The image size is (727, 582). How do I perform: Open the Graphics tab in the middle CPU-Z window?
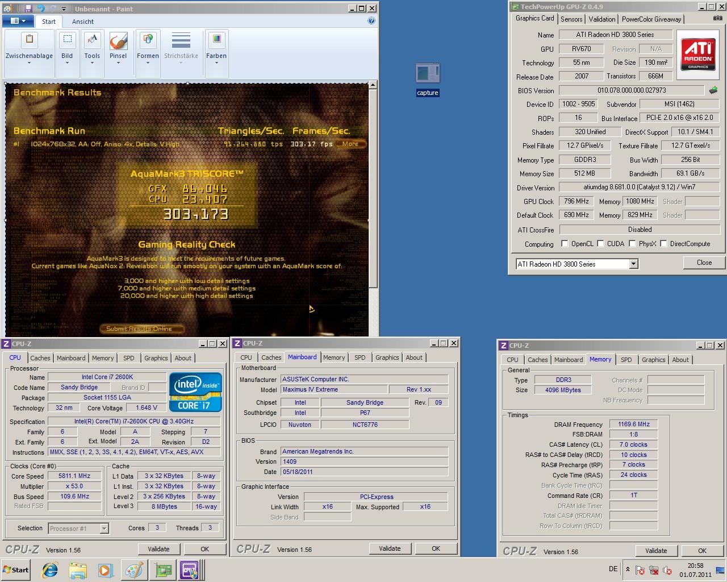click(387, 357)
